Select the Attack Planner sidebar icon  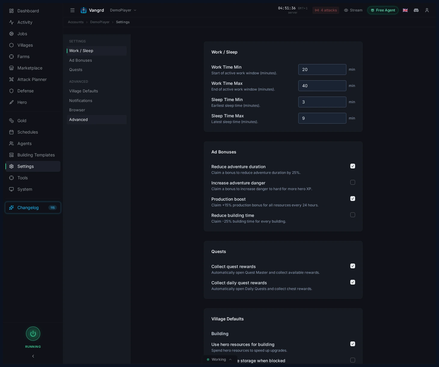11,79
